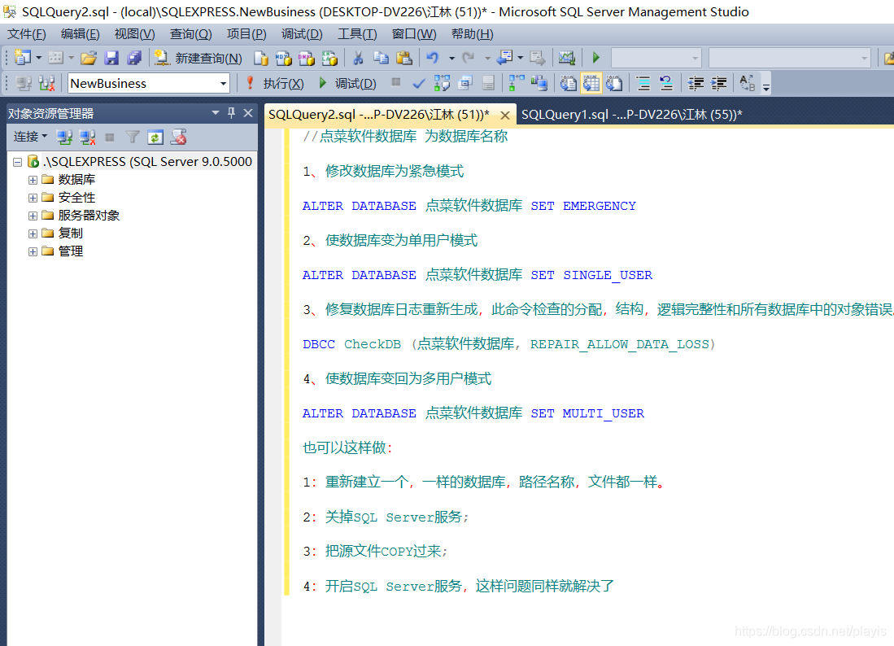Expand the 复制 folder node
Viewport: 894px width, 646px height.
(x=33, y=234)
